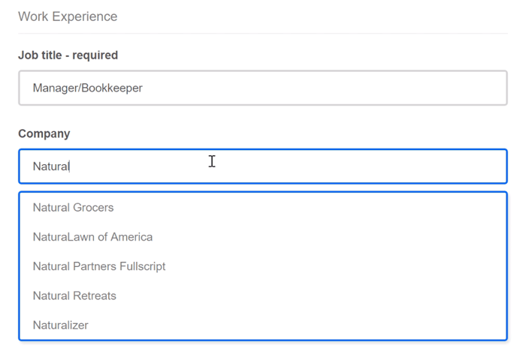Click into the Job title input field

point(262,88)
